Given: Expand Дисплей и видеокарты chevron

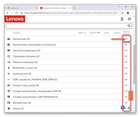Looking at the screenshot, I should 126,50.
